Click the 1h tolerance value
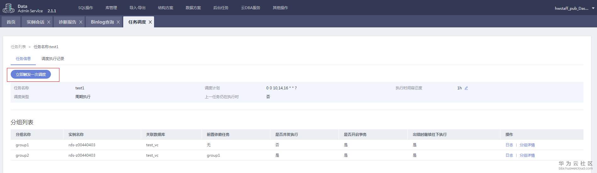This screenshot has width=597, height=173. click(x=460, y=88)
